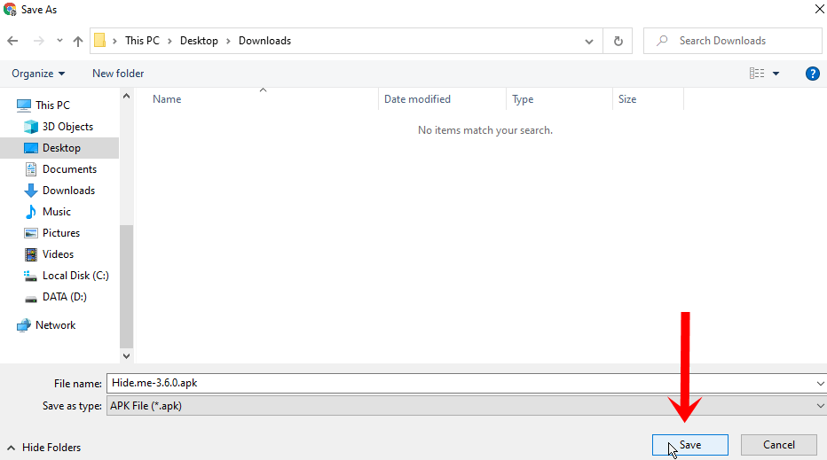Click sidebar scrollbar down arrow
This screenshot has width=827, height=460.
(x=126, y=355)
